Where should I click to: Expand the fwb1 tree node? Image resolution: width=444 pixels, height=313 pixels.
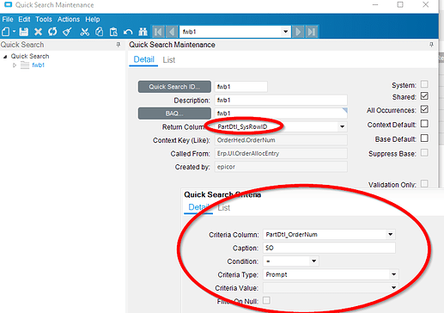coord(15,65)
